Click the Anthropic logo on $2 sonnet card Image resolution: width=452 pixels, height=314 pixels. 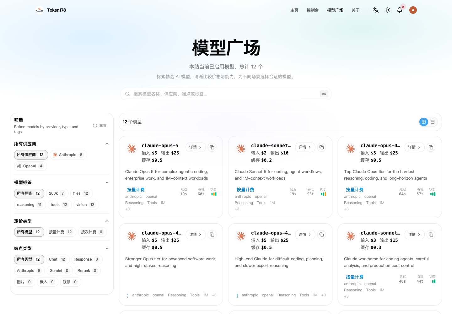tap(241, 149)
